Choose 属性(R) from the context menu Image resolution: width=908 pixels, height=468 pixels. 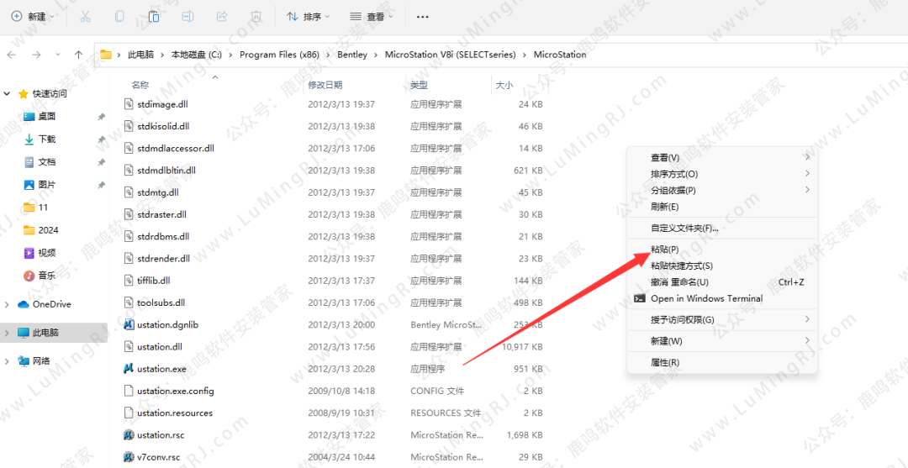click(x=664, y=362)
